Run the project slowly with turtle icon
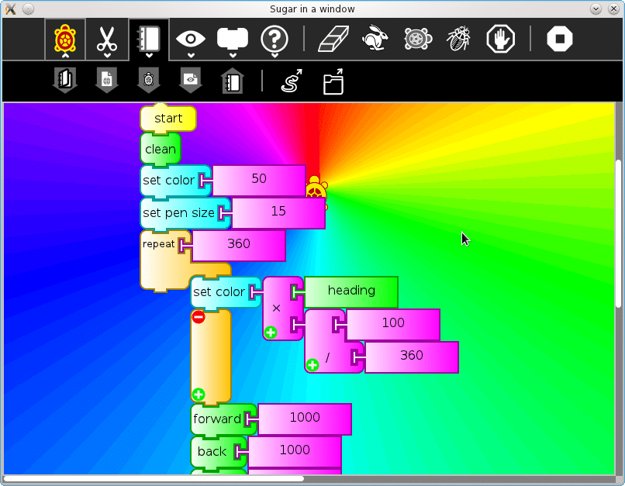The image size is (625, 486). [418, 39]
